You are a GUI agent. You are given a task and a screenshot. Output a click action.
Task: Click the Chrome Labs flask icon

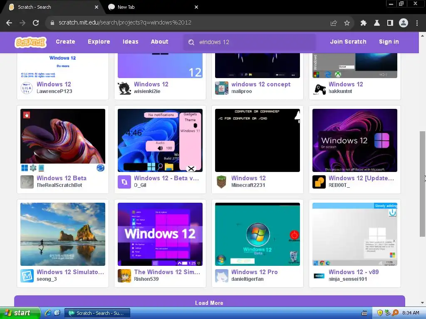(377, 23)
